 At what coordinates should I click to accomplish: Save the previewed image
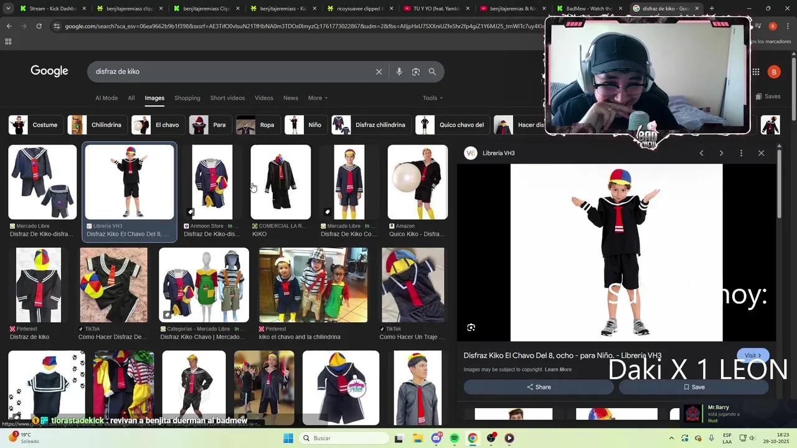(x=694, y=387)
